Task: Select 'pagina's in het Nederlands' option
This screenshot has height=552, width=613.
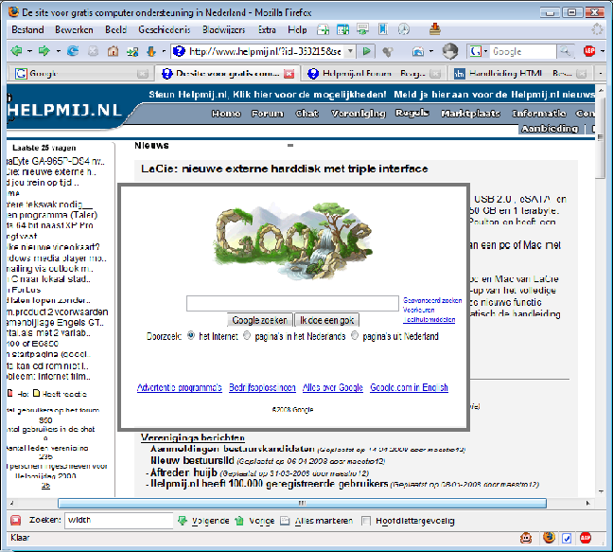Action: tap(247, 336)
